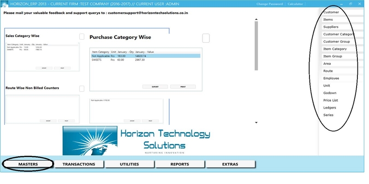Select the 'Not Applicable' row in Purchase table
Image resolution: width=369 pixels, height=184 pixels.
pyautogui.click(x=146, y=56)
